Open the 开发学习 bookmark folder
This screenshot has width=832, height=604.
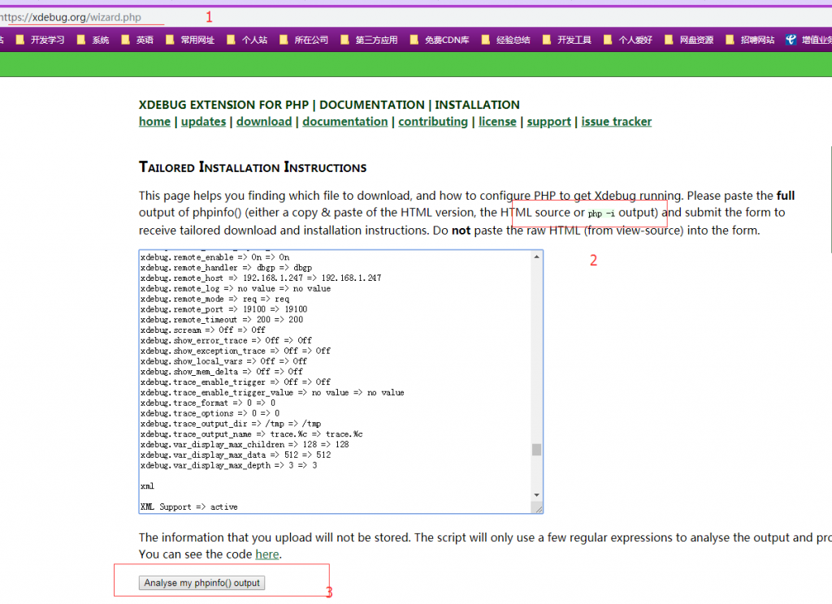(x=41, y=40)
